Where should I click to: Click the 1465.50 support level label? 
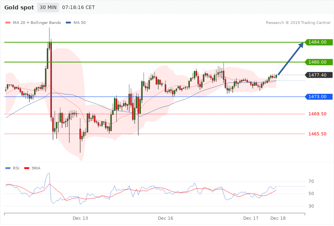click(x=317, y=134)
